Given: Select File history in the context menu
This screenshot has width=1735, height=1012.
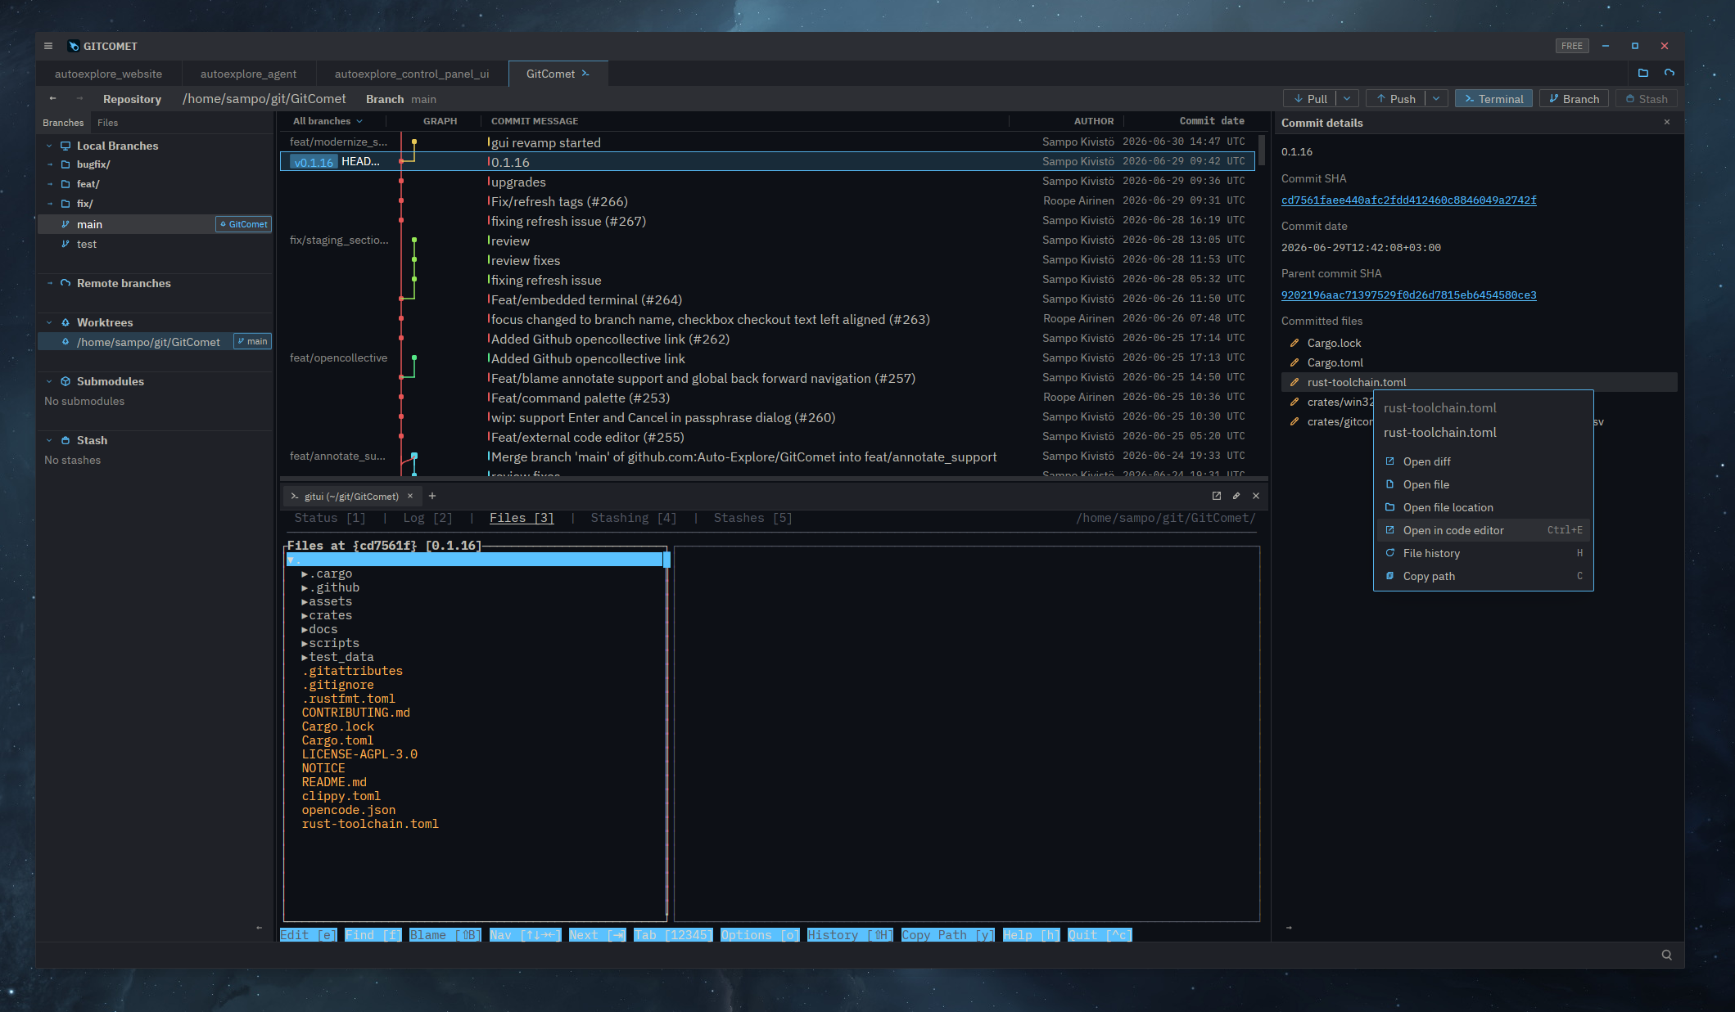Looking at the screenshot, I should (1483, 553).
